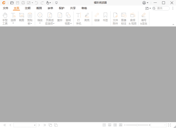The image size is (176, 128).
Task: Open the 旋转视图 dropdown
Action: click(68, 19)
